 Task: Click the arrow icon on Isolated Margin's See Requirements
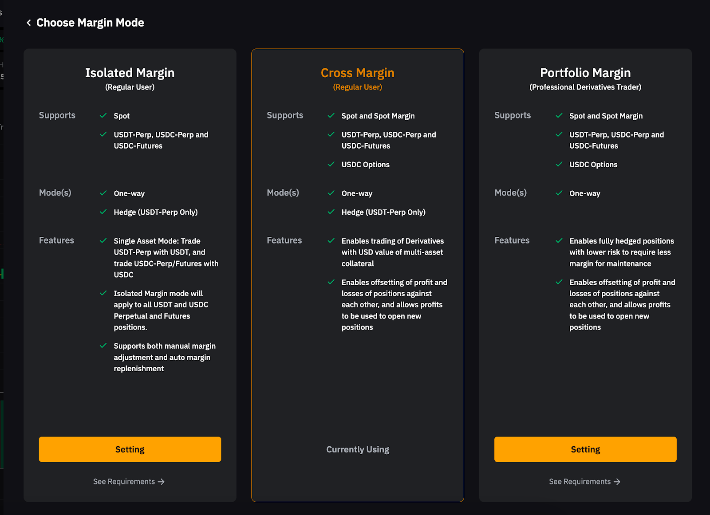162,482
